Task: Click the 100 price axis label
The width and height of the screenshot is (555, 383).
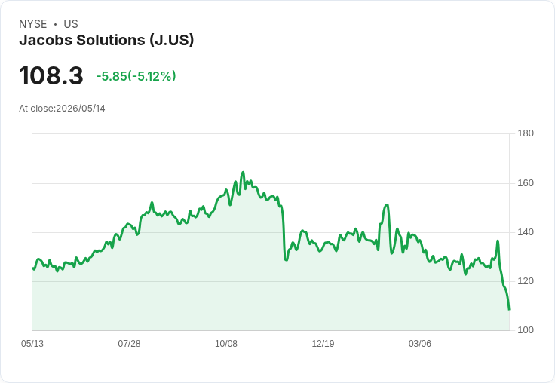Action: 526,330
